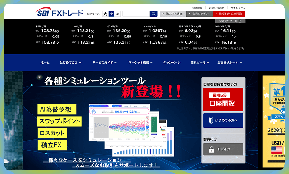Click ポンド/円 BID 135.20 rate

(122, 31)
